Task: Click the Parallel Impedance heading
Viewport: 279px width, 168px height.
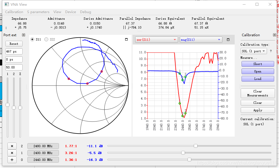Action: click(x=135, y=19)
